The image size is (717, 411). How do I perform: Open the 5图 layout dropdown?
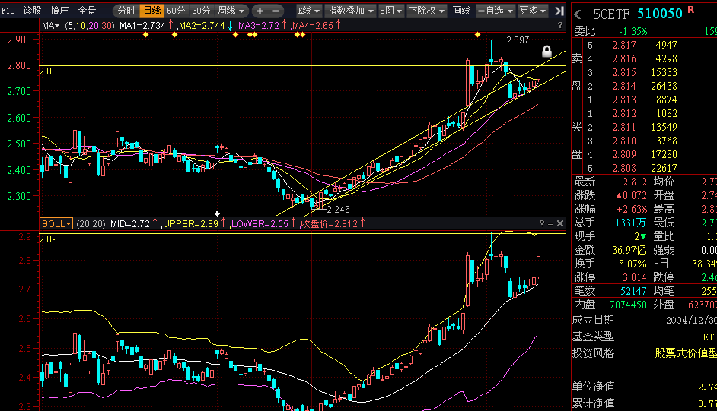point(390,11)
